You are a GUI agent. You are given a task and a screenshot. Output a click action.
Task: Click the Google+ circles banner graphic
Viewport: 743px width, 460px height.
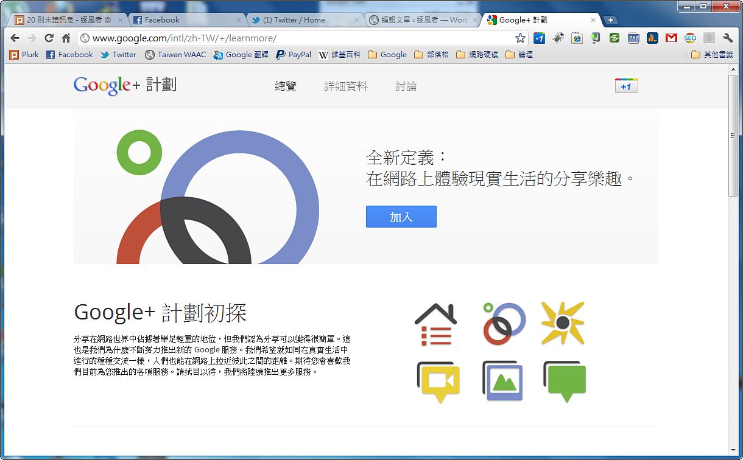[217, 197]
